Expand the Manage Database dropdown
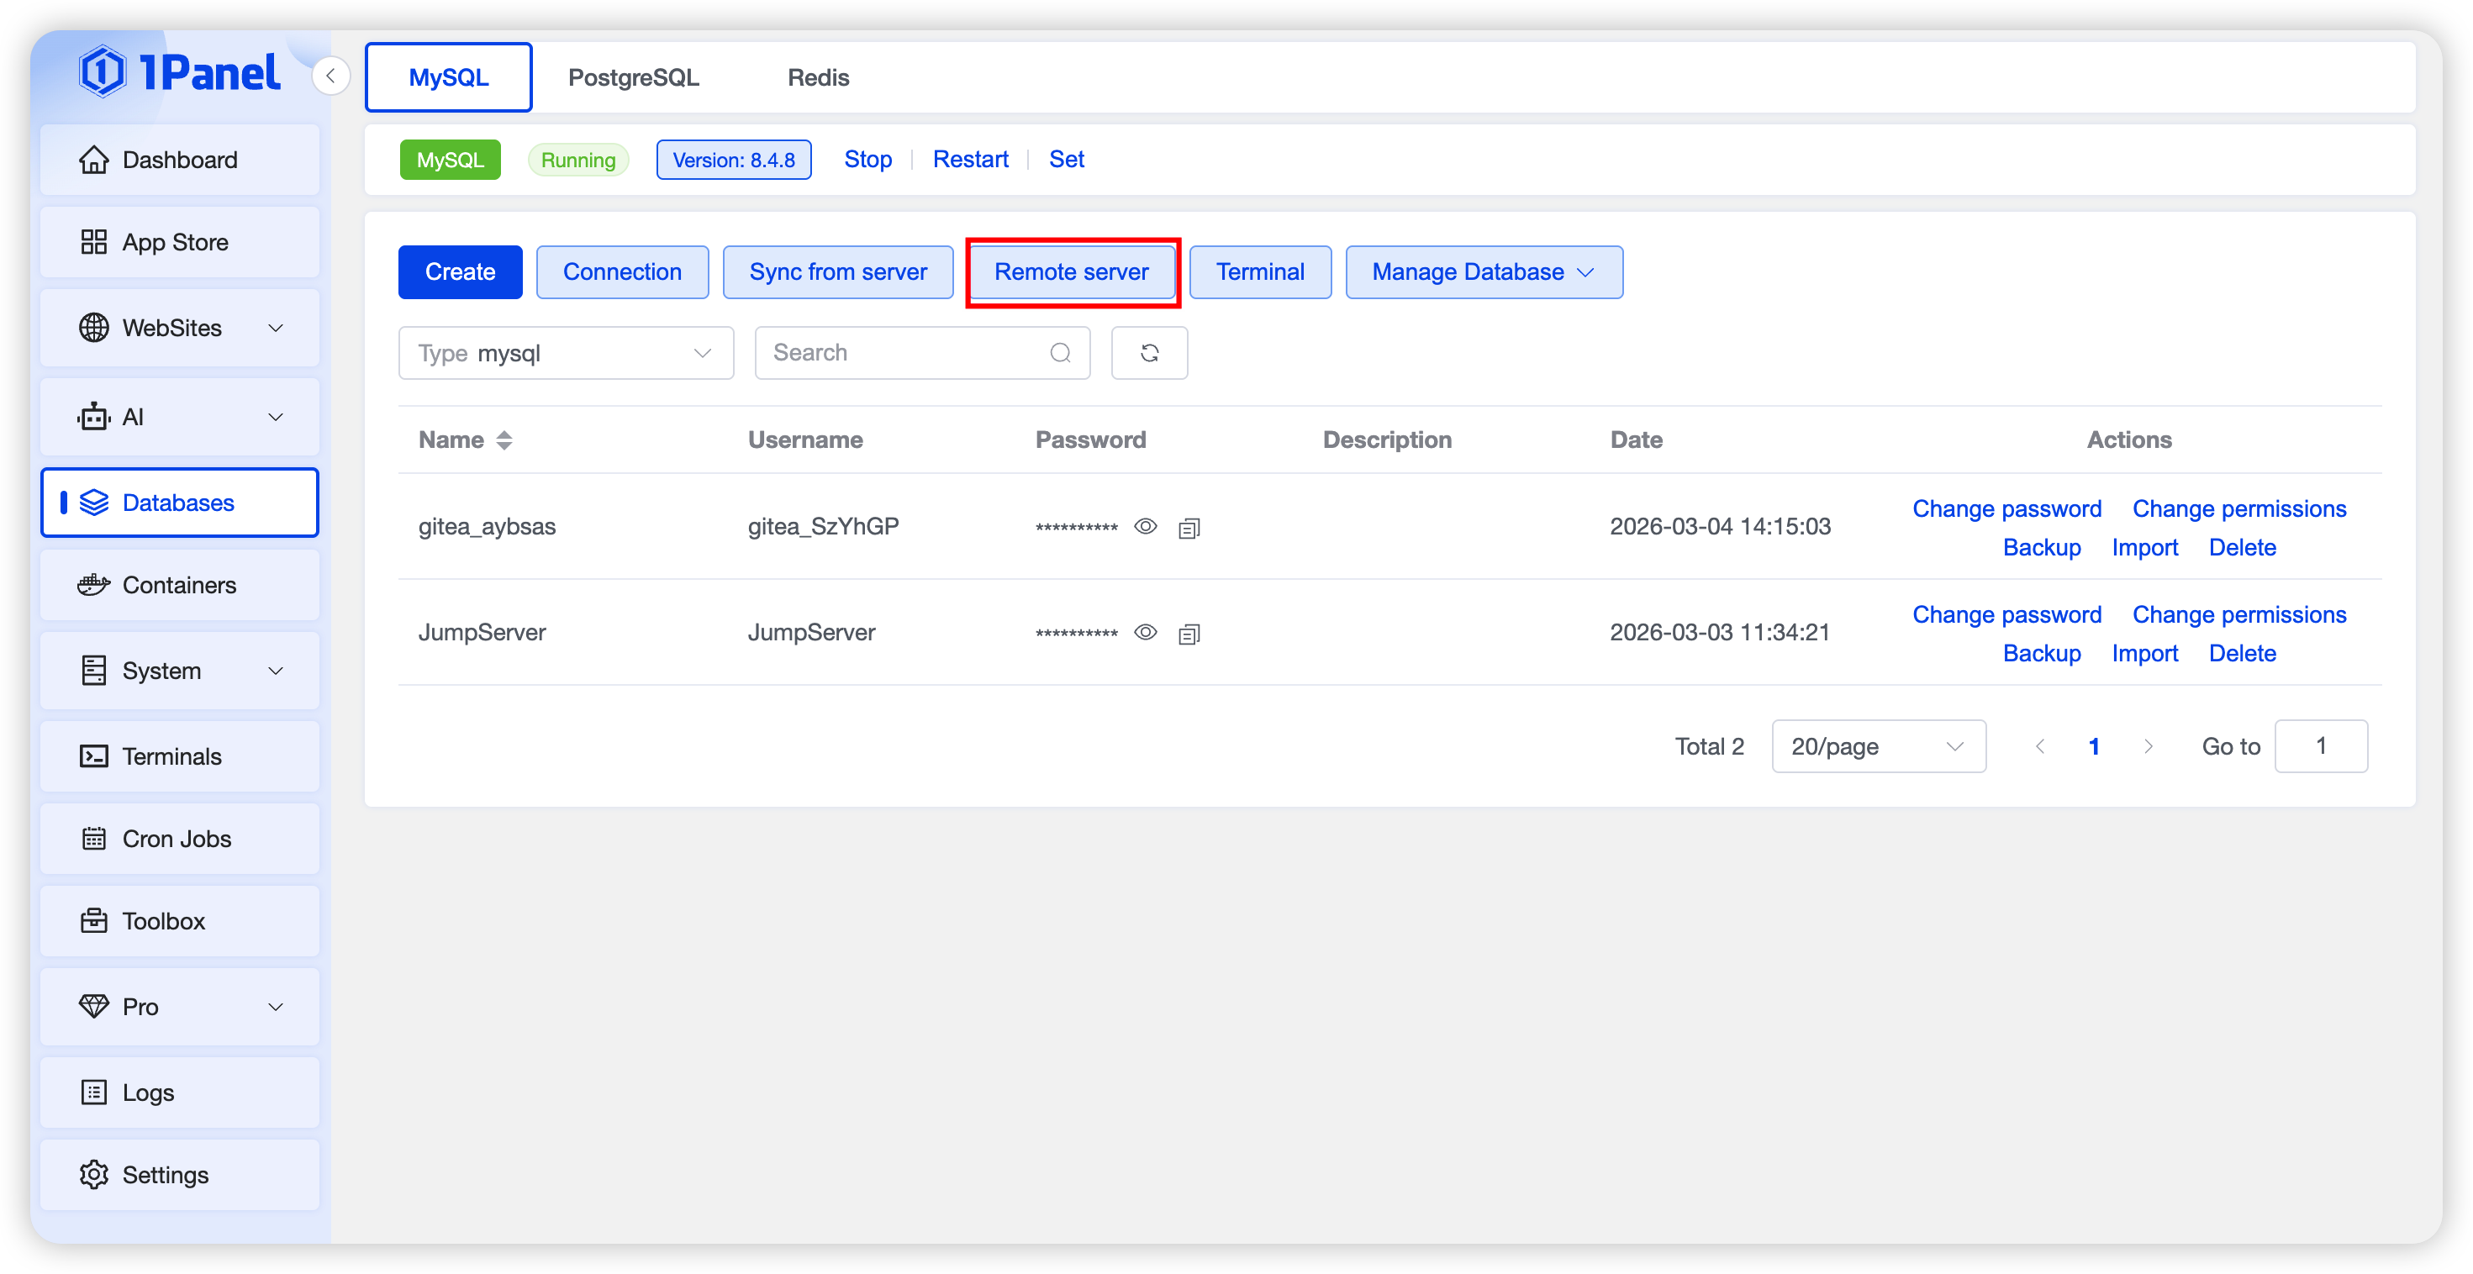Viewport: 2473px width, 1274px height. [x=1484, y=272]
